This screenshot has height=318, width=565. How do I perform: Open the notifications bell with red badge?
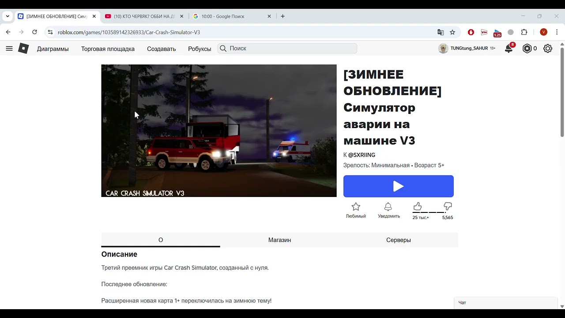point(509,49)
